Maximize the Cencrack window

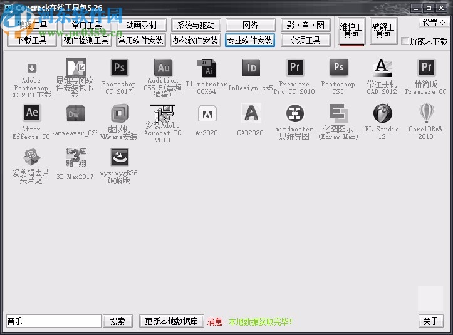click(429, 8)
